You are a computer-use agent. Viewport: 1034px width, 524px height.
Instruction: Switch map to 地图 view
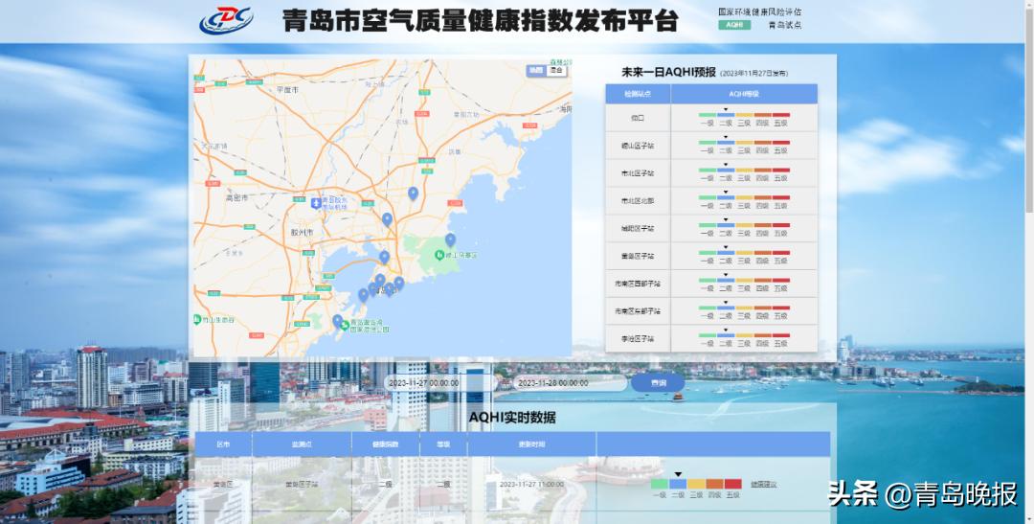point(536,70)
